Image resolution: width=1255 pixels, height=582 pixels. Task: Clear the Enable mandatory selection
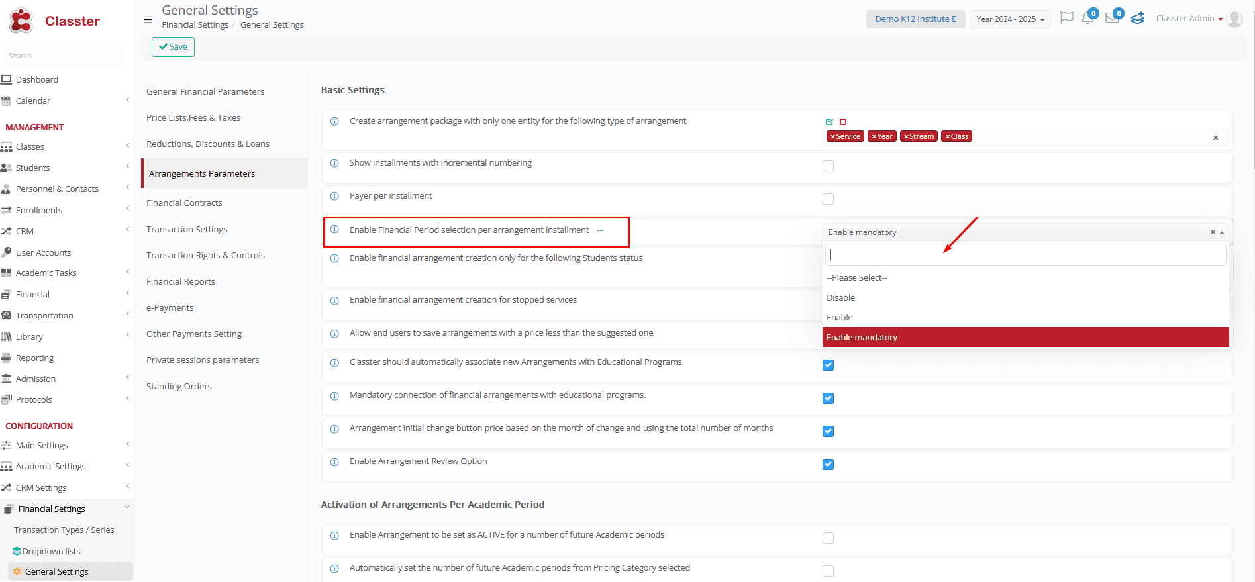coord(1213,232)
